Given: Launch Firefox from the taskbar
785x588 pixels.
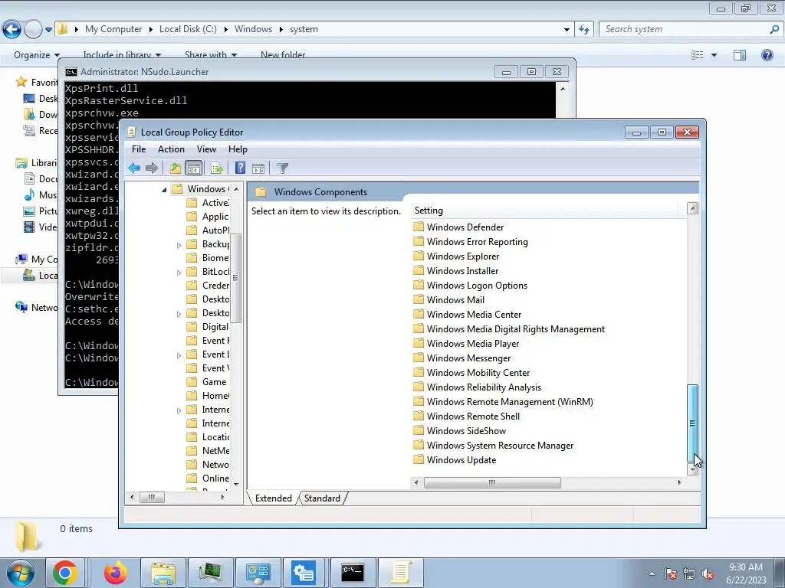Looking at the screenshot, I should [115, 573].
